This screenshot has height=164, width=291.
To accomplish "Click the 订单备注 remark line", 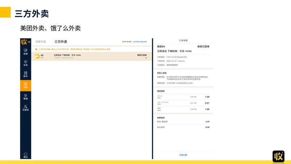I will 167,65.
